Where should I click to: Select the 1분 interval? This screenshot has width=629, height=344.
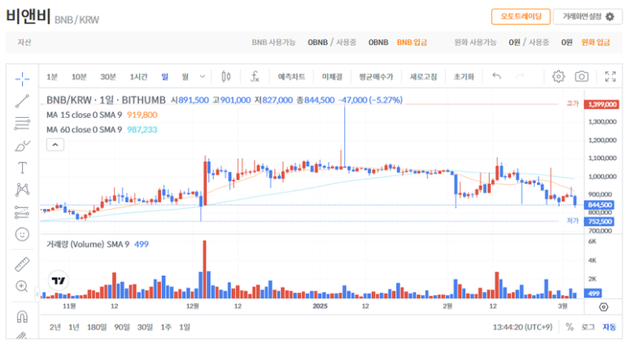52,76
